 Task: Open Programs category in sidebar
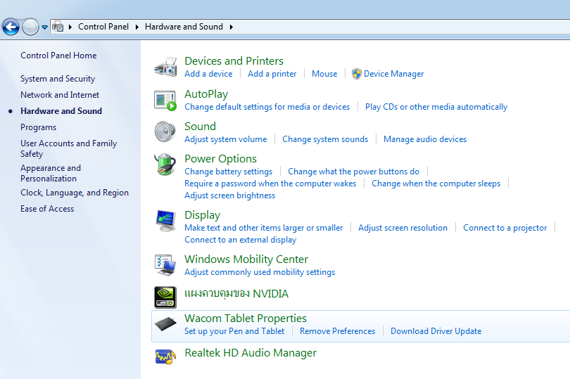point(38,127)
